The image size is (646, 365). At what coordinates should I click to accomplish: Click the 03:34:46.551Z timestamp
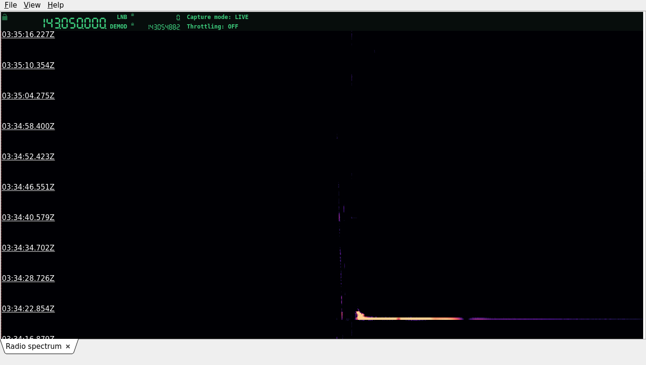coord(28,187)
